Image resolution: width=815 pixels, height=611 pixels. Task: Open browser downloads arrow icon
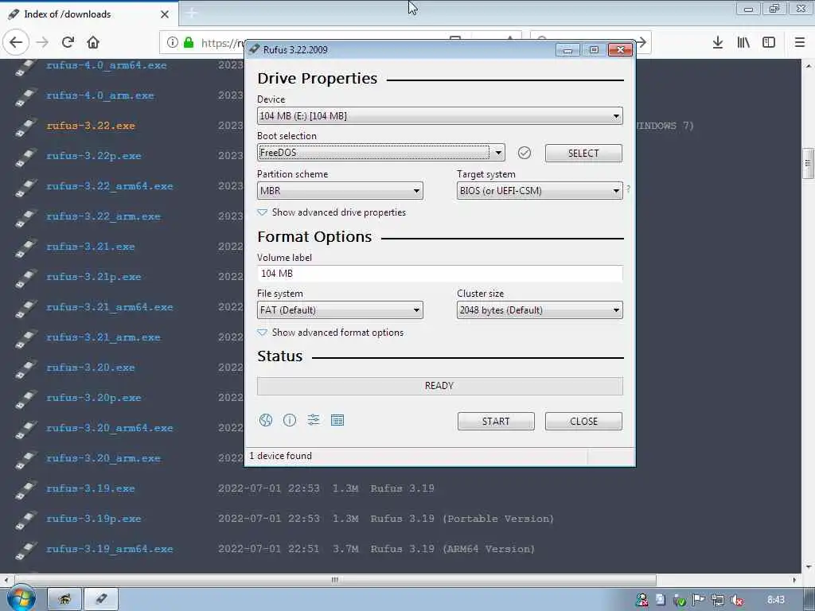tap(718, 43)
